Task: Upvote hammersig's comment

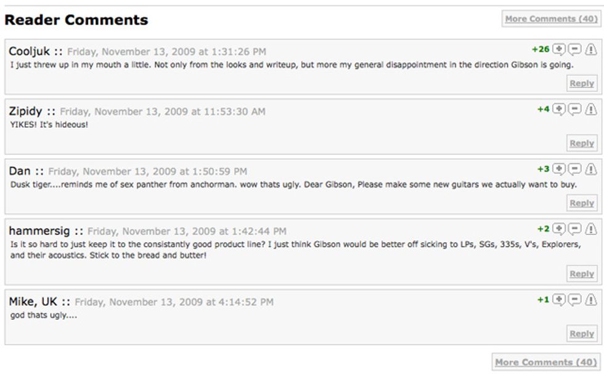Action: click(558, 229)
